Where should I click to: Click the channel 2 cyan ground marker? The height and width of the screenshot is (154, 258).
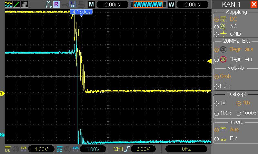(2, 135)
